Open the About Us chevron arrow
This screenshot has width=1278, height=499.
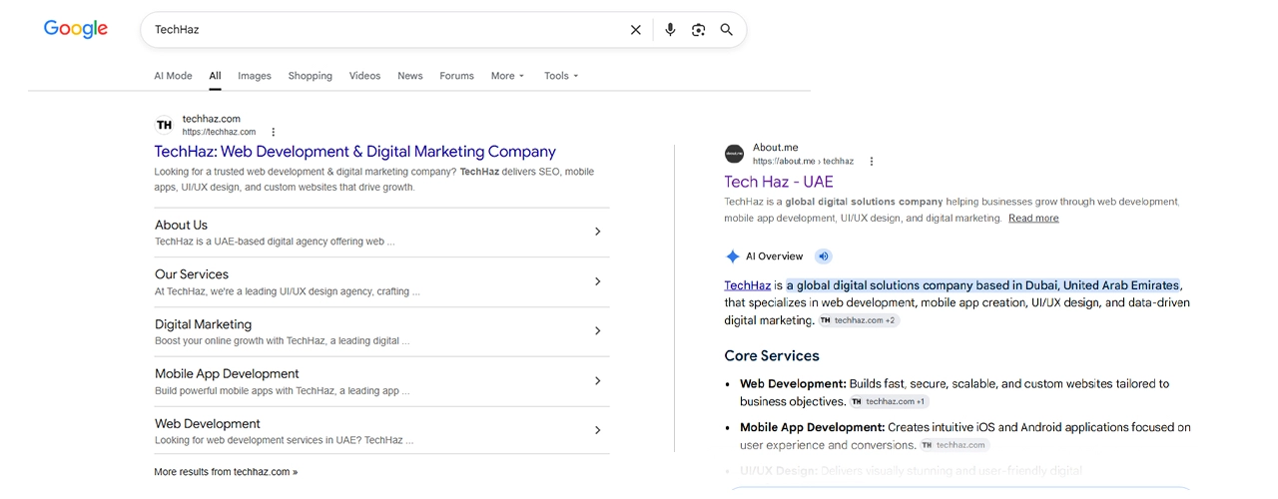point(598,232)
